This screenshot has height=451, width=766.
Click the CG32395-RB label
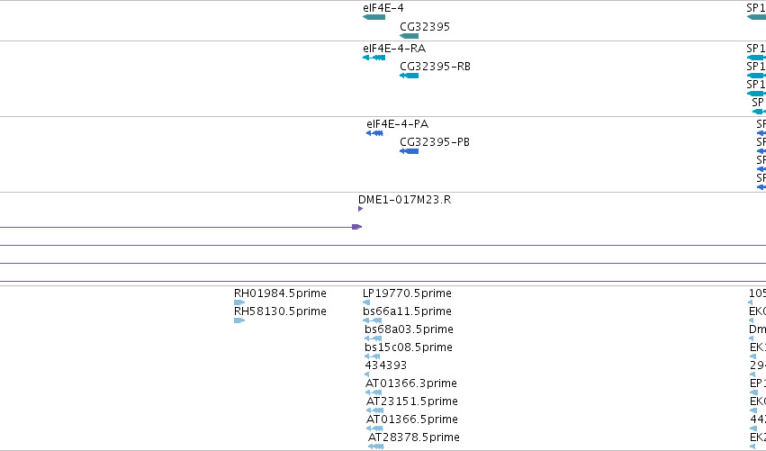pyautogui.click(x=436, y=67)
